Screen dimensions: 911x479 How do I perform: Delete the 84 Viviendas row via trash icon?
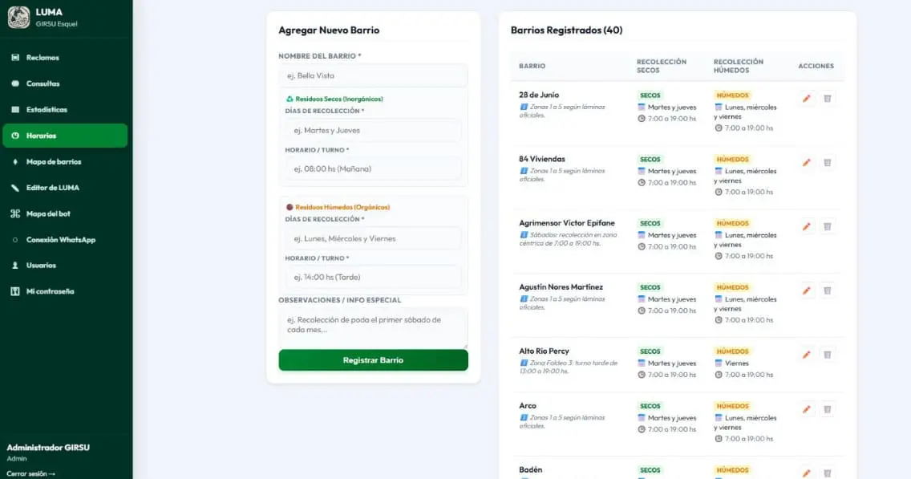pyautogui.click(x=828, y=163)
